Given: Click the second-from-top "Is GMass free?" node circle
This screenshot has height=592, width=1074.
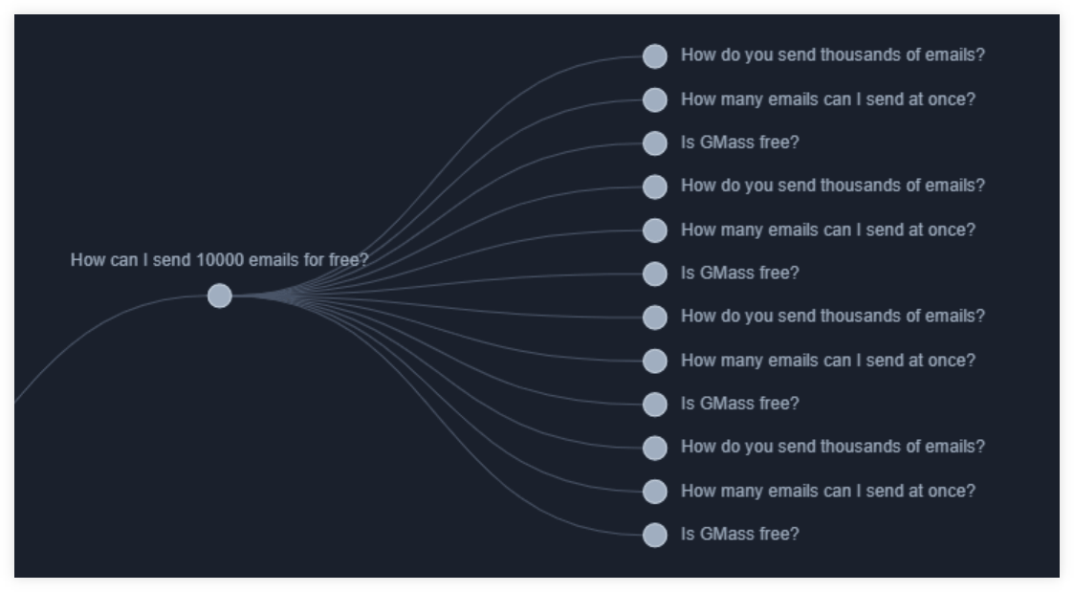Looking at the screenshot, I should pos(655,274).
